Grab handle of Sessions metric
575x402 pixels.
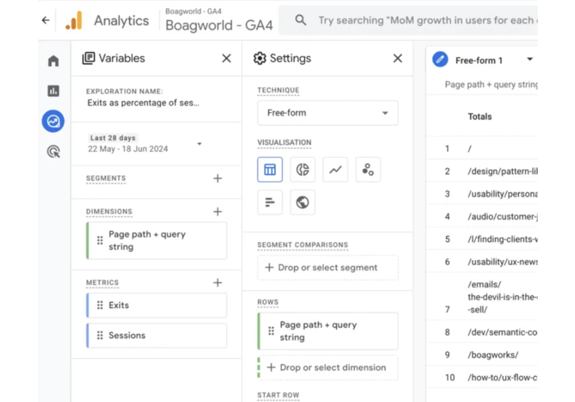(x=100, y=335)
